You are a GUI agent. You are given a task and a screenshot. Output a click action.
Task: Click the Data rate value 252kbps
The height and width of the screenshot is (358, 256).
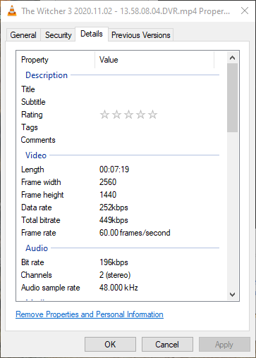[114, 207]
